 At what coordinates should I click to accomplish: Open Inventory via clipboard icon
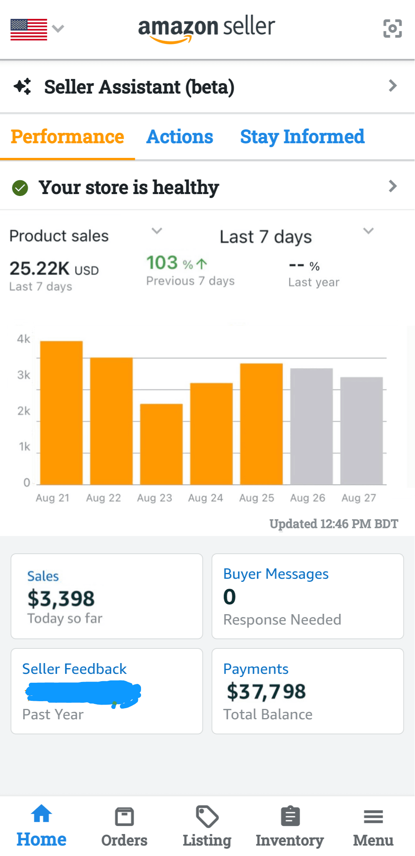coord(290,816)
